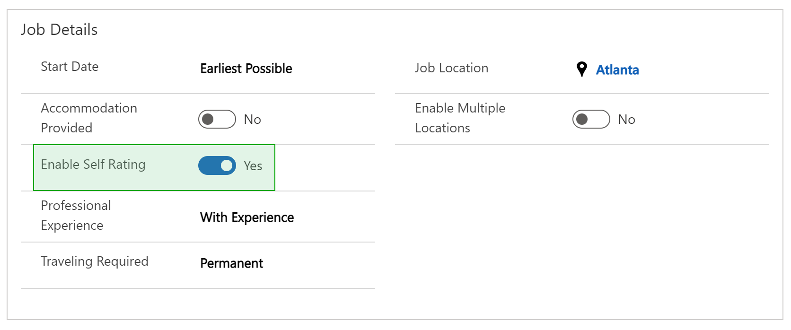Click the No text beside Multiple Locations toggle
791x330 pixels.
point(626,120)
